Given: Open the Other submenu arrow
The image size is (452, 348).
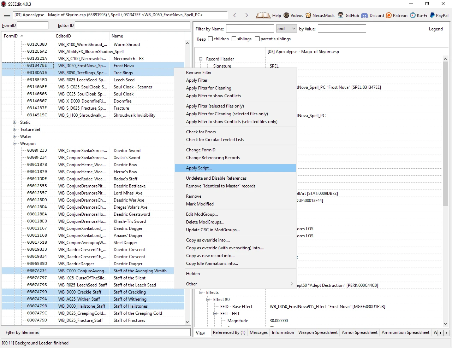Looking at the screenshot, I should [292, 284].
